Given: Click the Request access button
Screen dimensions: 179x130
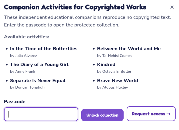Looking at the screenshot, I should (x=151, y=114).
